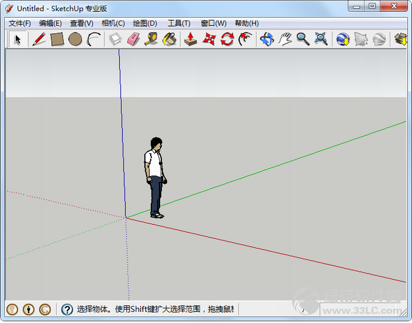Image resolution: width=412 pixels, height=323 pixels.
Task: Choose the Circle drawing tool
Action: [75, 39]
